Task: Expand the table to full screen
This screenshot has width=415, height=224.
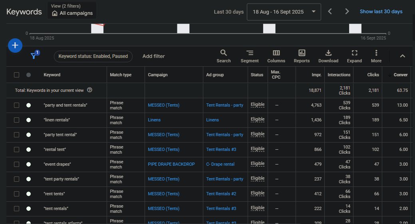Action: pos(354,56)
